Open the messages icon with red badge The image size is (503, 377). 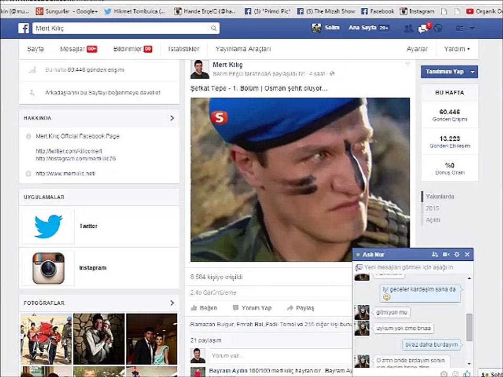[424, 28]
